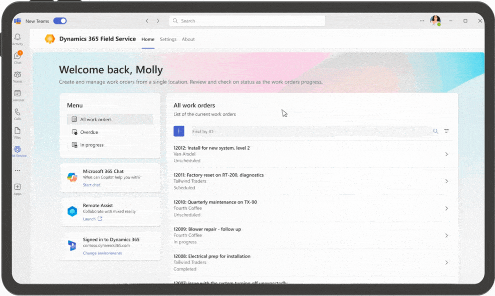
Task: Open Files in the sidebar
Action: tap(18, 131)
